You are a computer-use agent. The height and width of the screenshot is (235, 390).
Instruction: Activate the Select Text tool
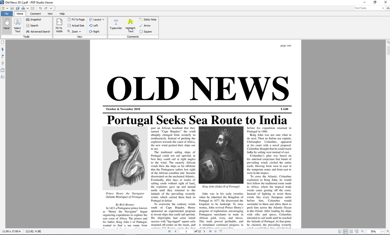tap(17, 25)
